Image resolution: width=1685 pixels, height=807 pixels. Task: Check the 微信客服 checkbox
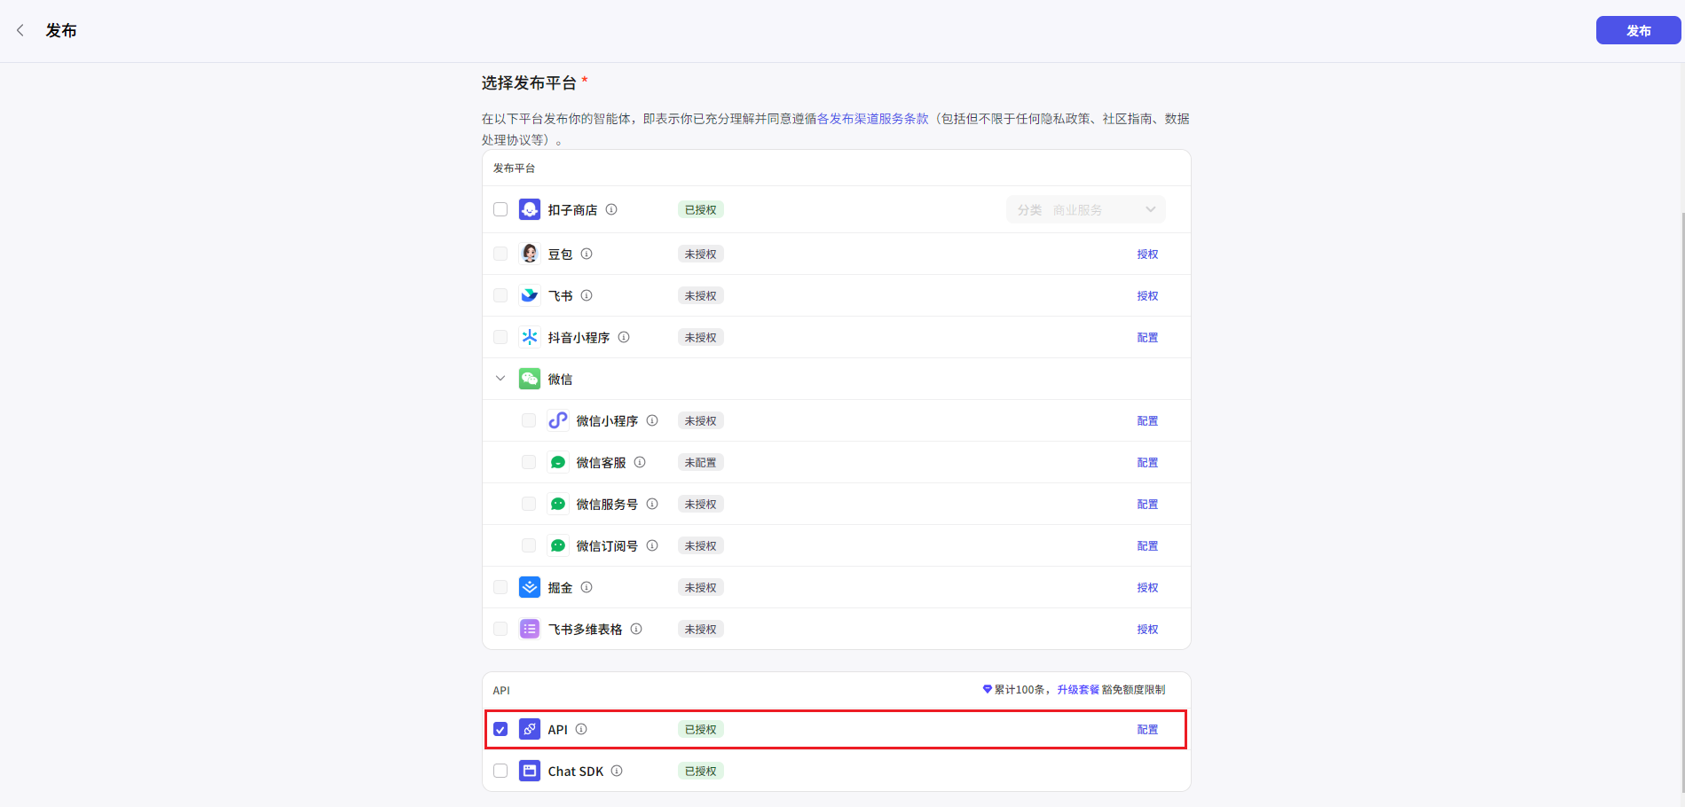pos(529,462)
